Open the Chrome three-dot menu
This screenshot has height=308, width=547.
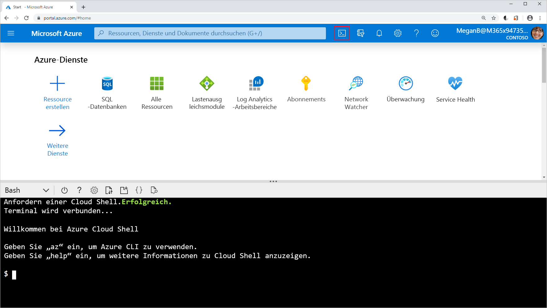click(x=540, y=18)
